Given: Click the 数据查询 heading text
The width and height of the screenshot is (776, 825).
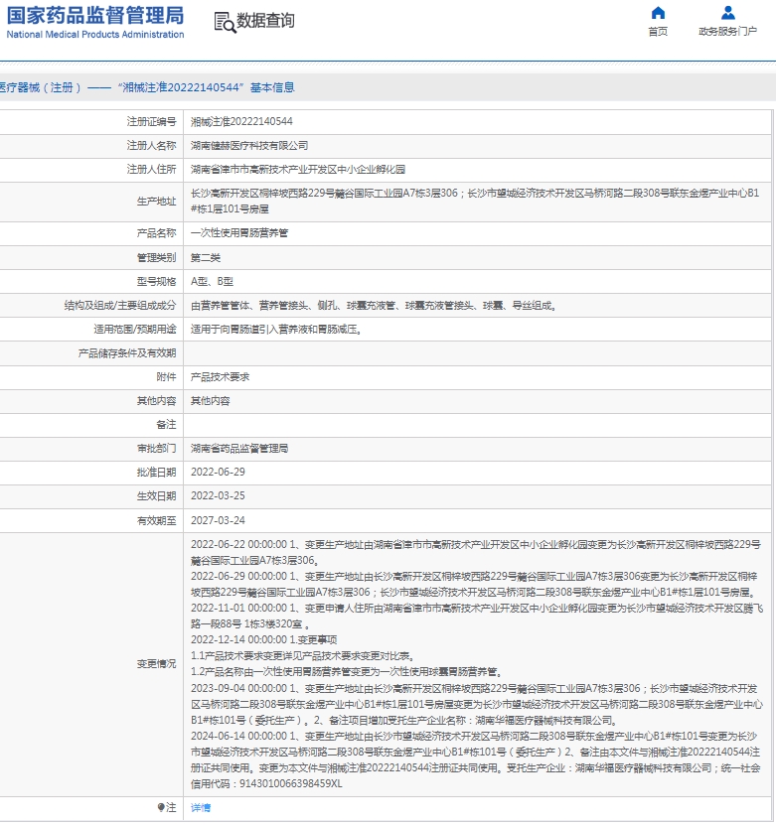Looking at the screenshot, I should click(x=265, y=21).
